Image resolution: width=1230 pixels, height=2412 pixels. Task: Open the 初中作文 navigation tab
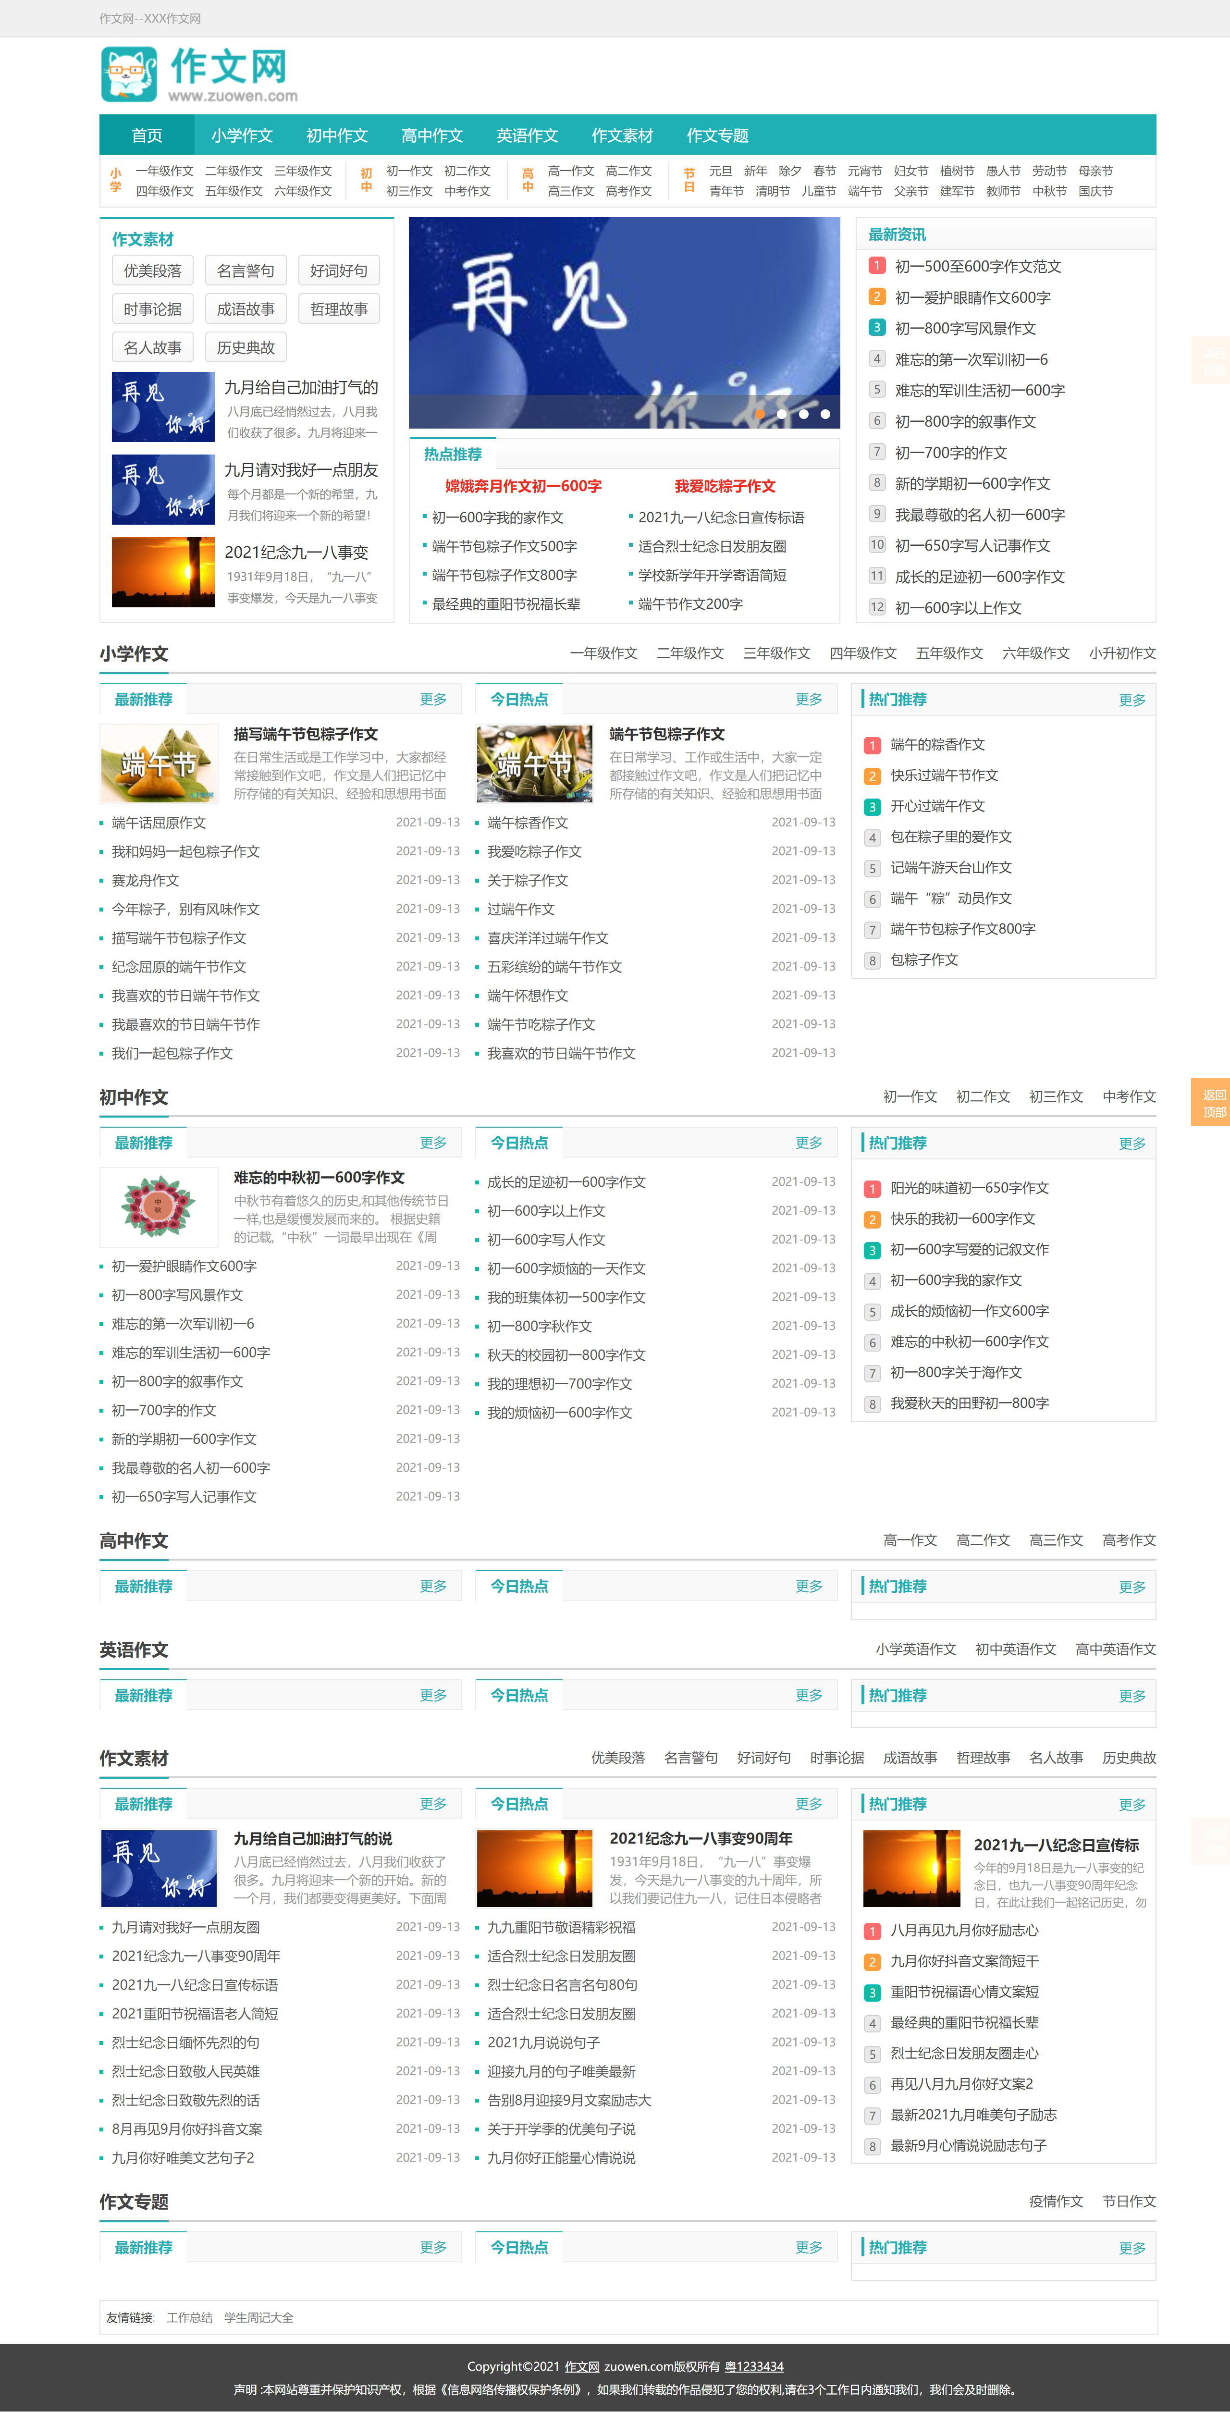coord(337,135)
